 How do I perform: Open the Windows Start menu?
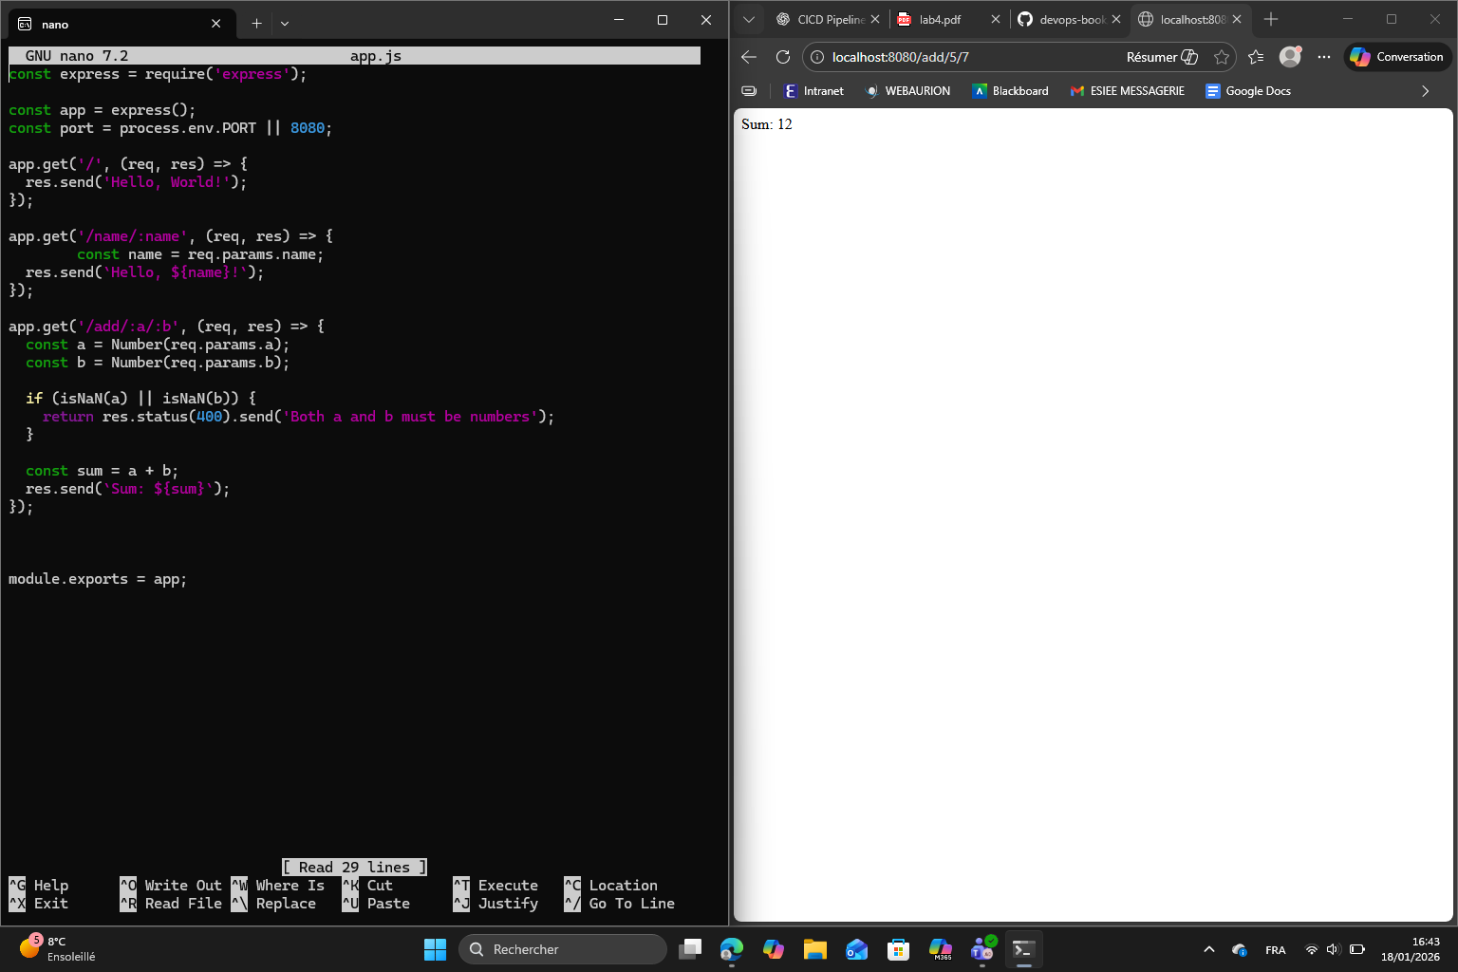click(x=435, y=949)
